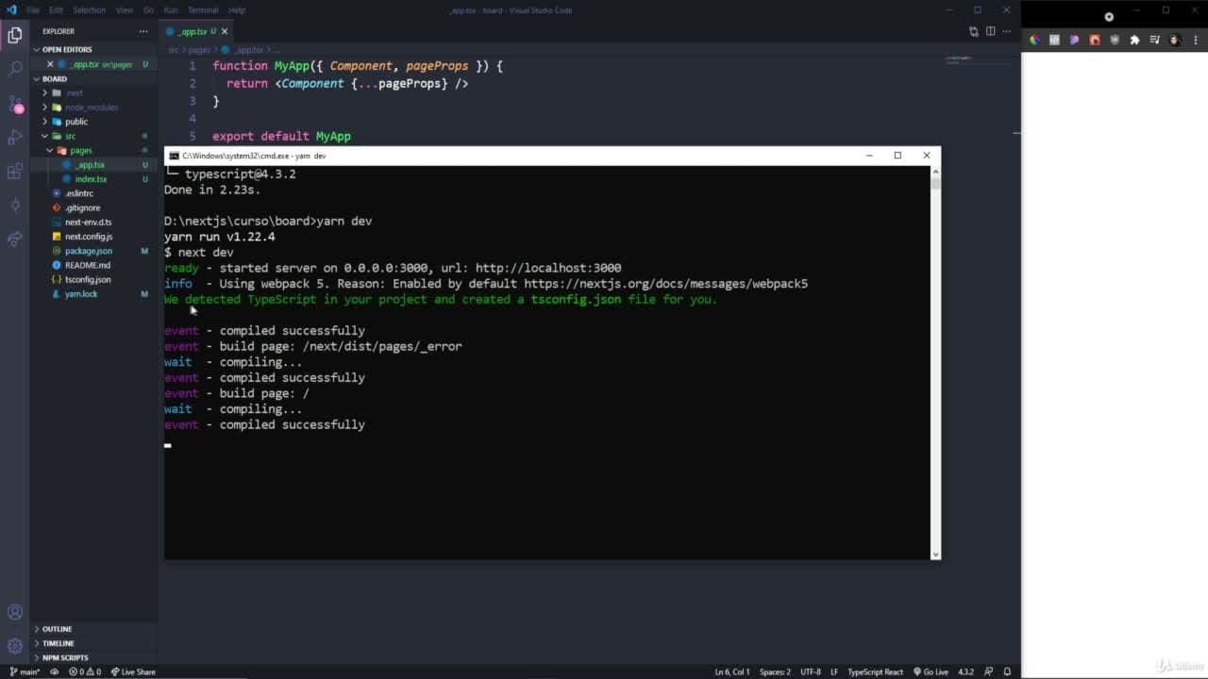1208x679 pixels.
Task: Open the File menu
Action: (x=33, y=9)
